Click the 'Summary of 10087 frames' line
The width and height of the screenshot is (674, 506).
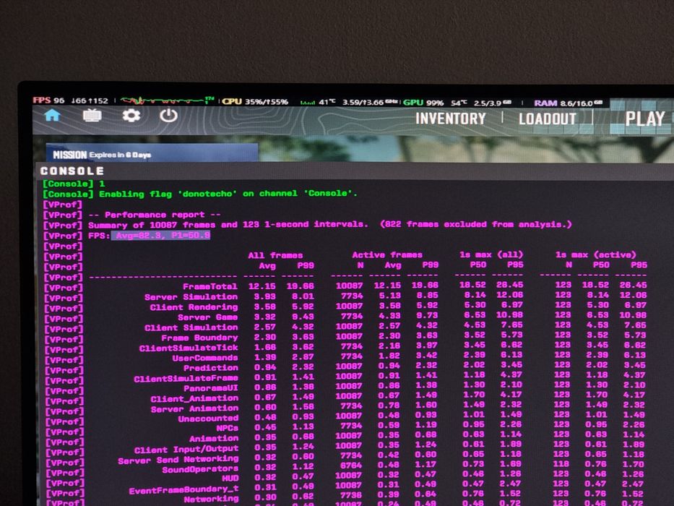tap(329, 225)
